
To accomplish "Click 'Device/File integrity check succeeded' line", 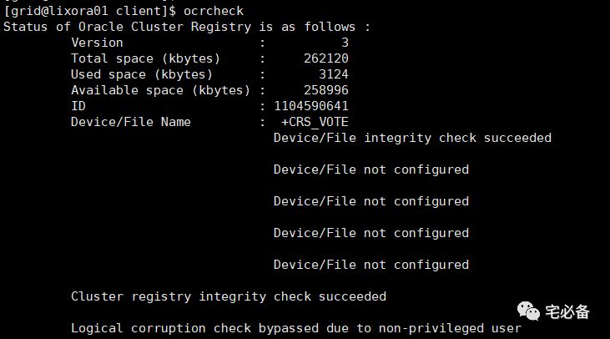I will click(x=412, y=138).
